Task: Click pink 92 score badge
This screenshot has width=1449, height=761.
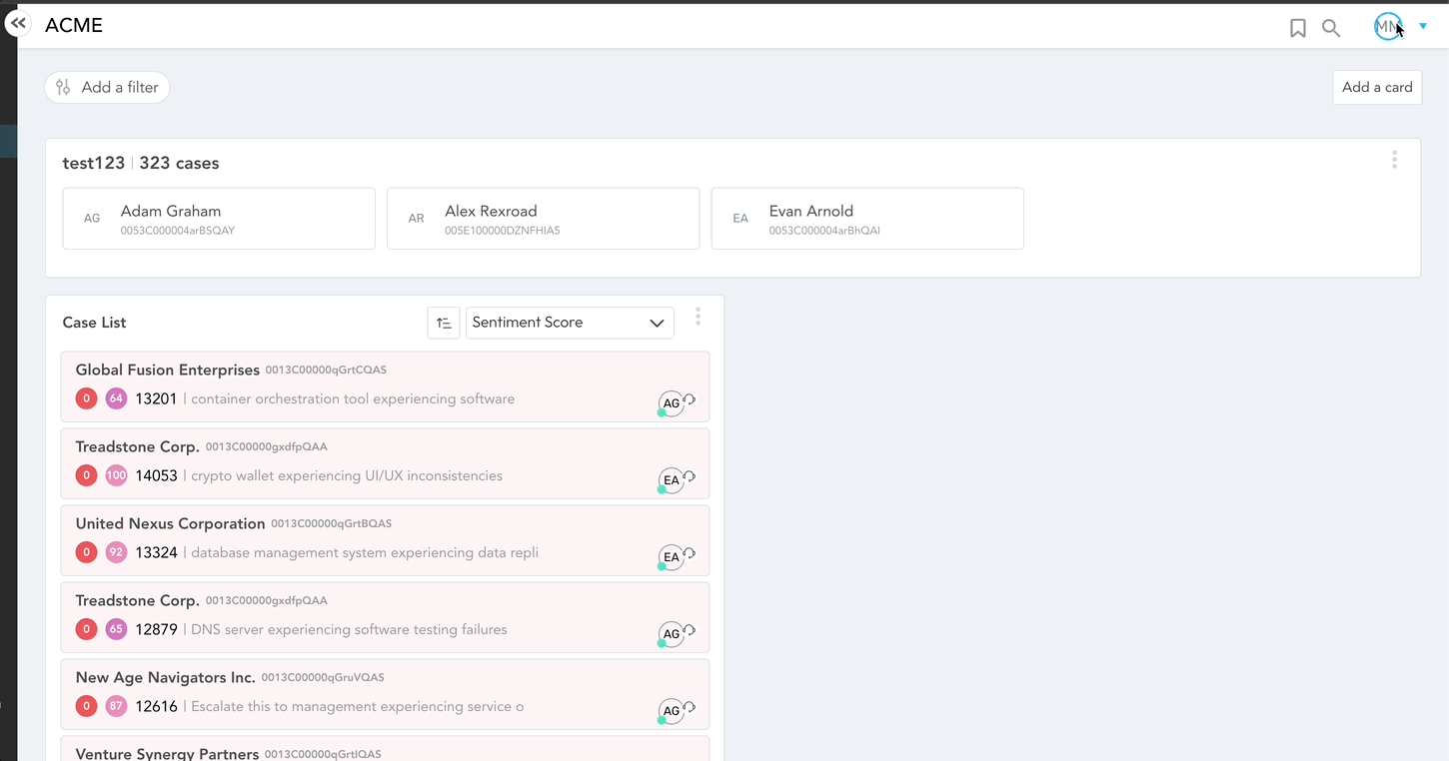Action: point(116,552)
